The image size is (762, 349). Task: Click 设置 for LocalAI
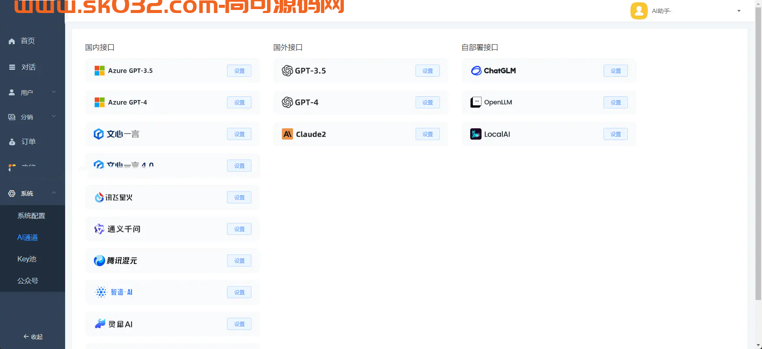(616, 134)
